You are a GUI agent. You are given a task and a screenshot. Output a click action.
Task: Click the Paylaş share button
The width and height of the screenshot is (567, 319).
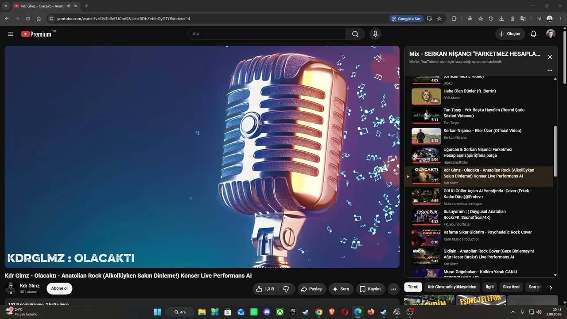311,289
